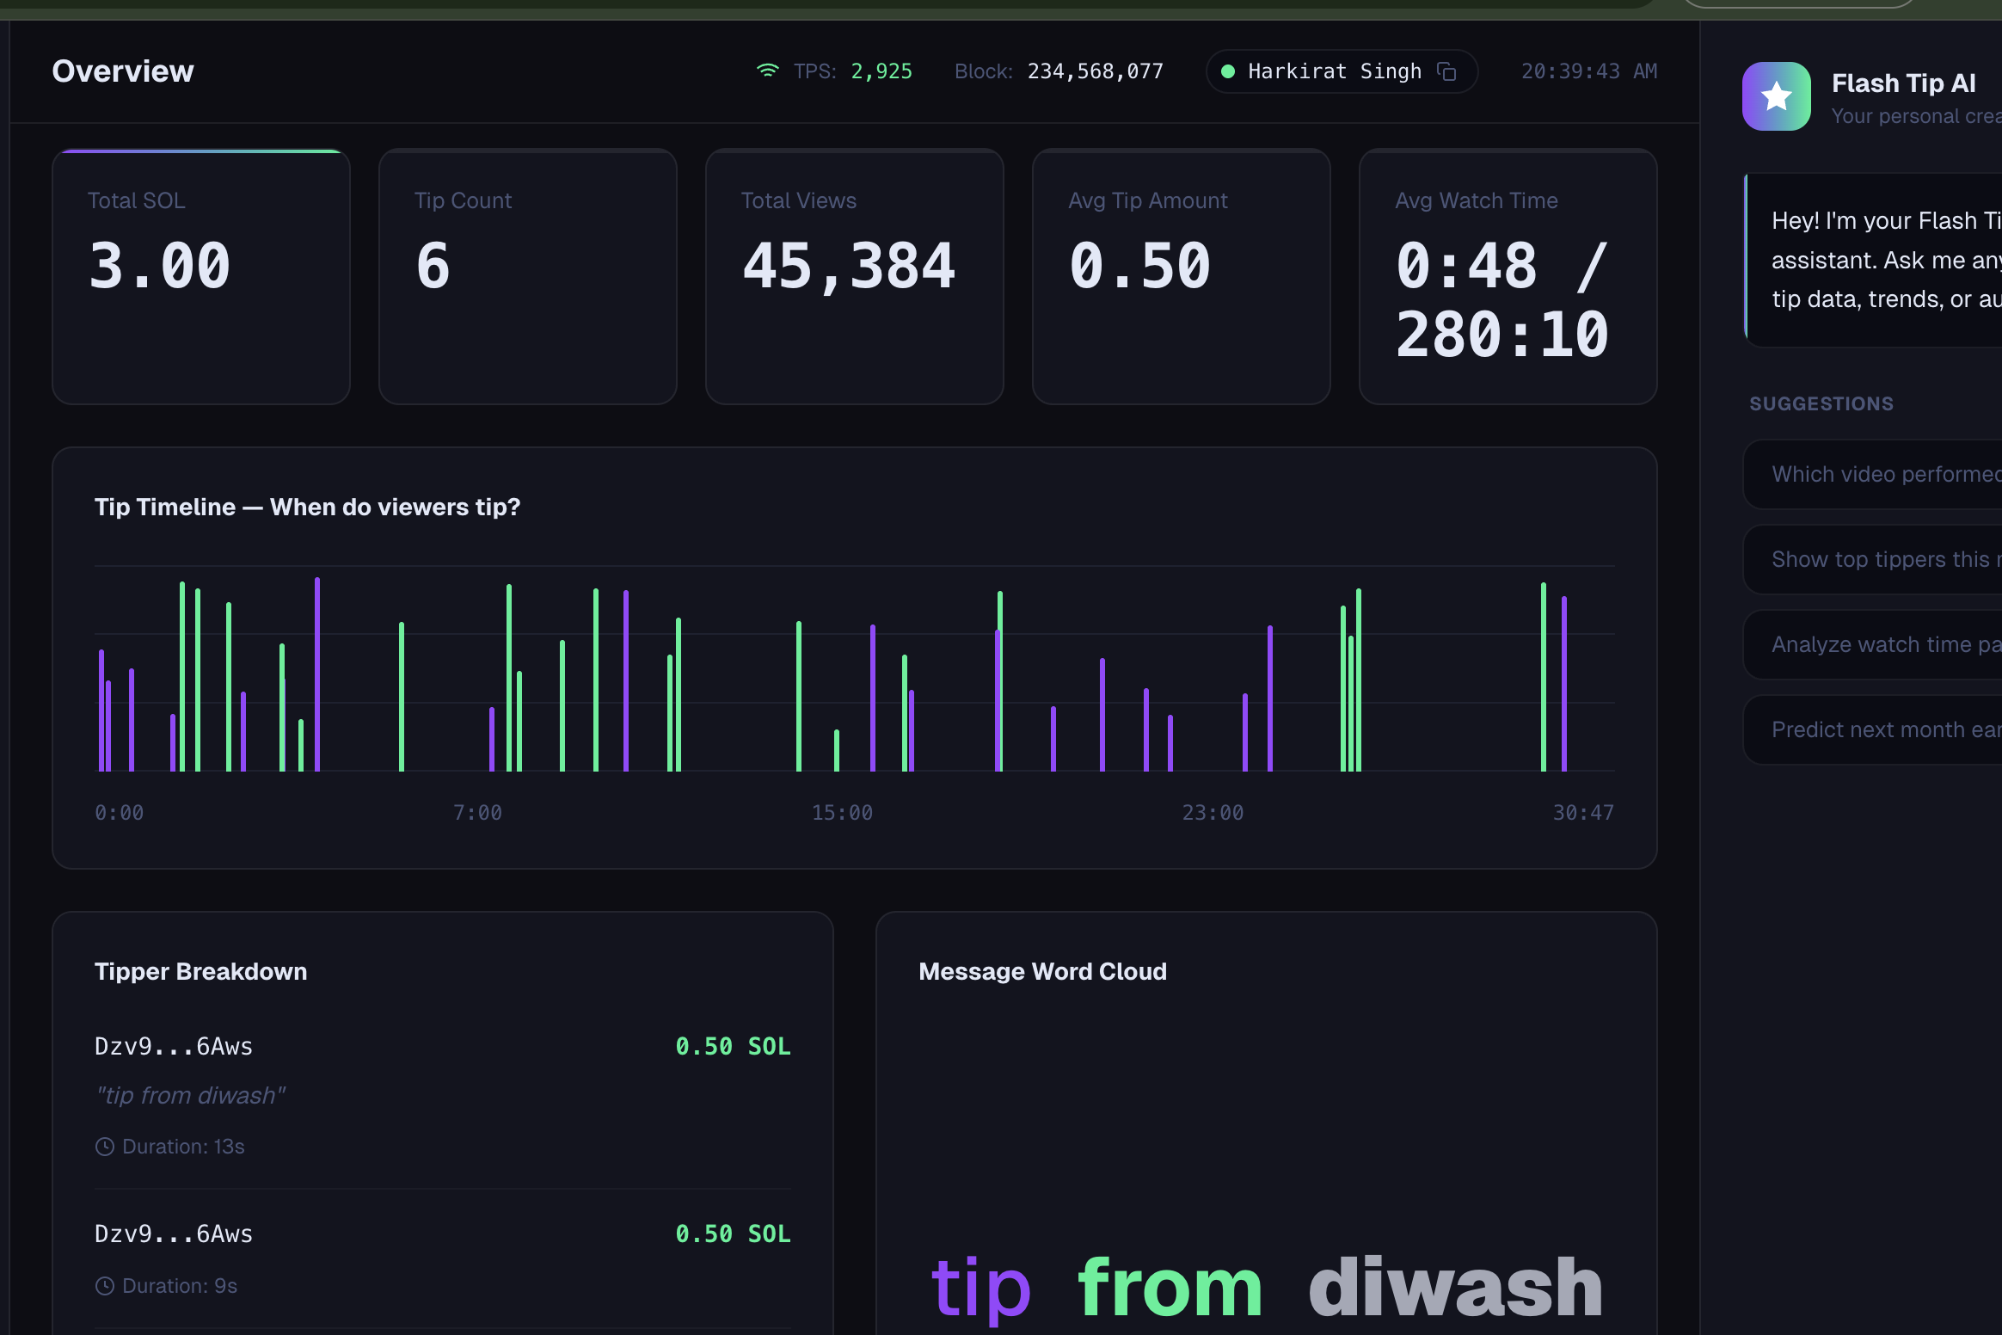Select 'Show top tippers' suggestion
Screen dimensions: 2002x1335
tap(1883, 559)
